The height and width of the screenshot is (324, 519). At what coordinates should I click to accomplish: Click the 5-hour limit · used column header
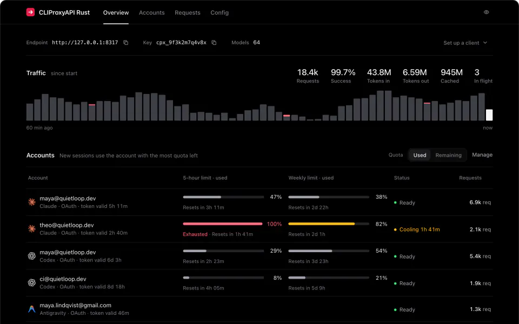pos(205,178)
